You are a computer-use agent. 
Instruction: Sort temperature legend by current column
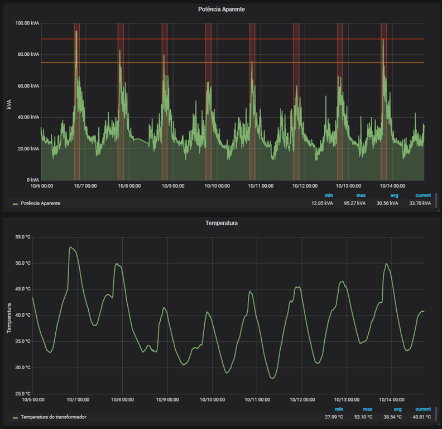[422, 409]
